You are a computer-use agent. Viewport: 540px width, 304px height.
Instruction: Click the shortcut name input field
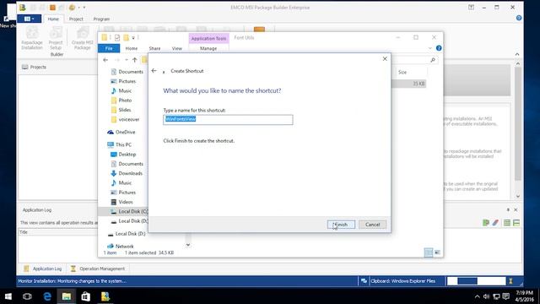pyautogui.click(x=228, y=119)
